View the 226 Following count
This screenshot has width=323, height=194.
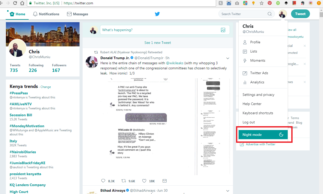click(x=33, y=70)
